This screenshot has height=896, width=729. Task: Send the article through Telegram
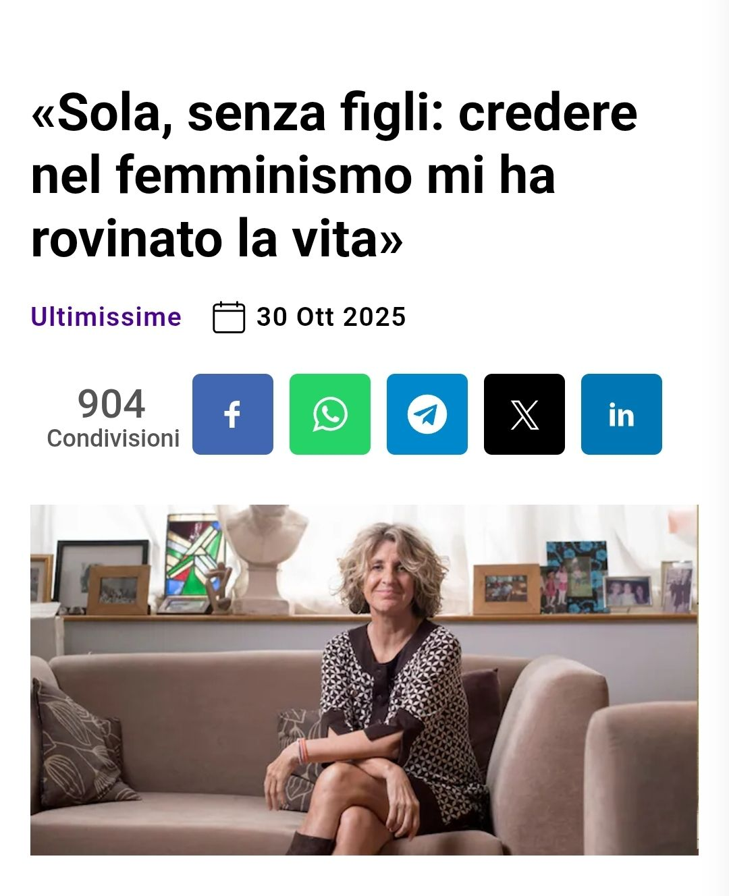click(427, 414)
